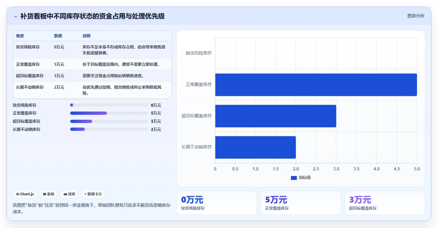Screen dimensions: 438x228
Task: Click the dashboard title 补货看板中不同库存状态
Action: [92, 16]
